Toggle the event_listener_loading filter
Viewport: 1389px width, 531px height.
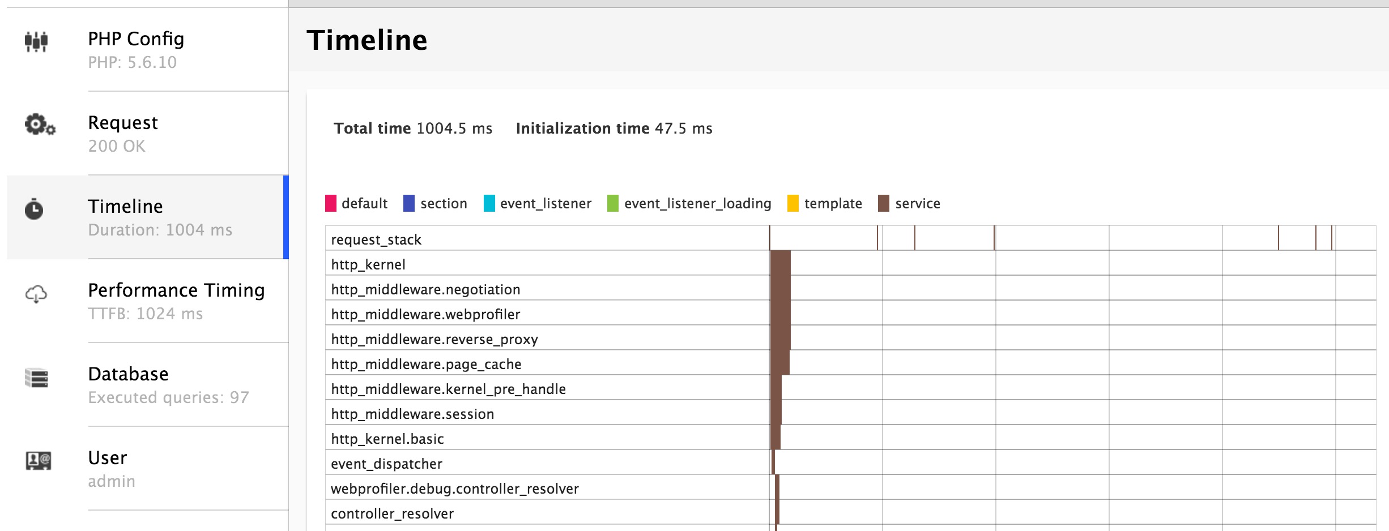tap(613, 203)
